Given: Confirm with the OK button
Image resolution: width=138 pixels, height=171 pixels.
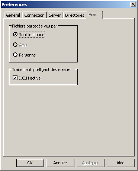Looking at the screenshot, I should click(30, 163).
